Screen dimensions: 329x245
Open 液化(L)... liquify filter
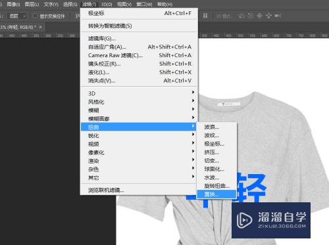139,72
